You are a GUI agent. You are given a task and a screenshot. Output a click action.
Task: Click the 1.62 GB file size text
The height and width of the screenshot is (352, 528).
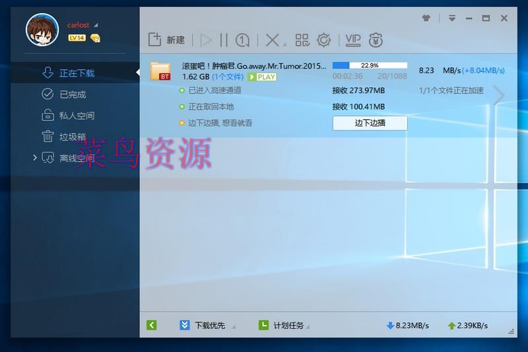click(195, 77)
